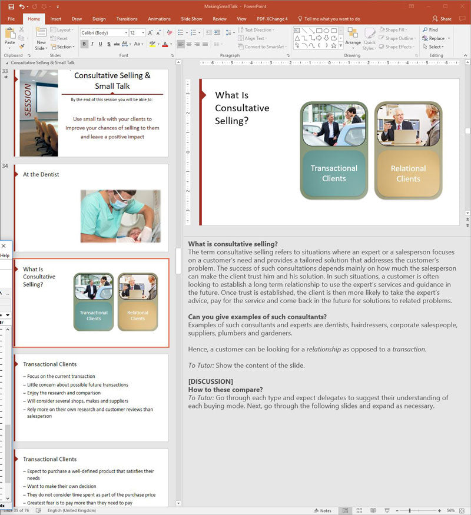Click the Paste clipboard icon
This screenshot has width=471, height=515.
click(10, 34)
